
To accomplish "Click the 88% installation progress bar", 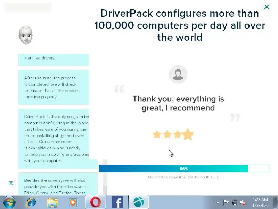I will (184, 169).
